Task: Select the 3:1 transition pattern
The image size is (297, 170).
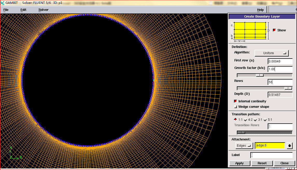Action: pos(255,120)
